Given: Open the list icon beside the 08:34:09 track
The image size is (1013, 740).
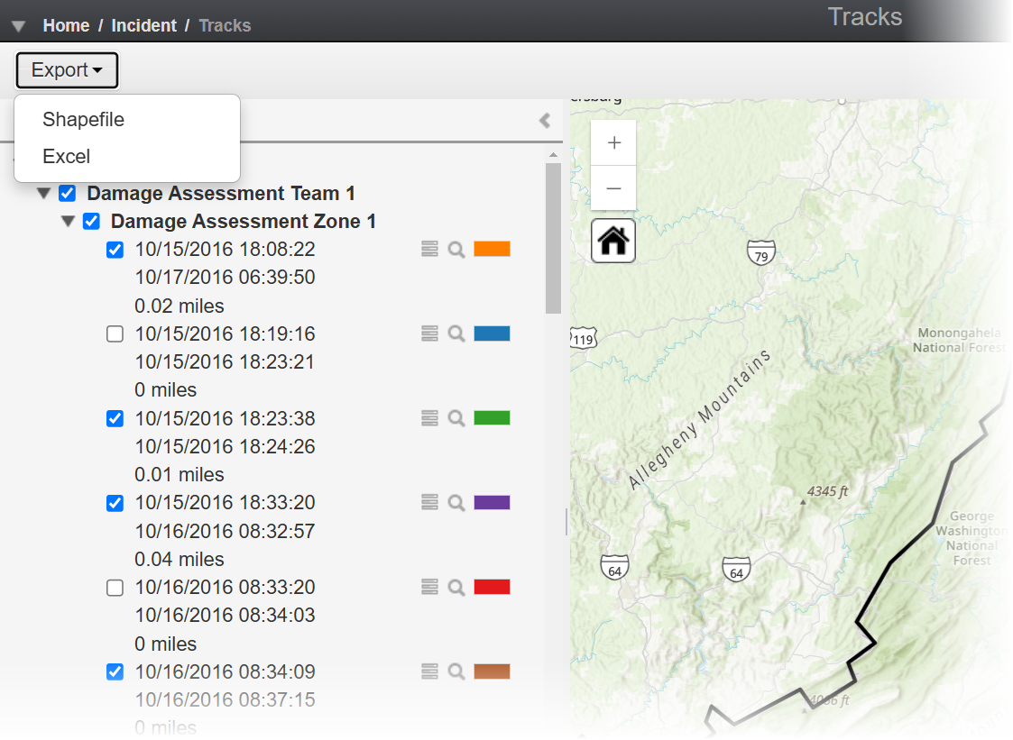Looking at the screenshot, I should (428, 671).
